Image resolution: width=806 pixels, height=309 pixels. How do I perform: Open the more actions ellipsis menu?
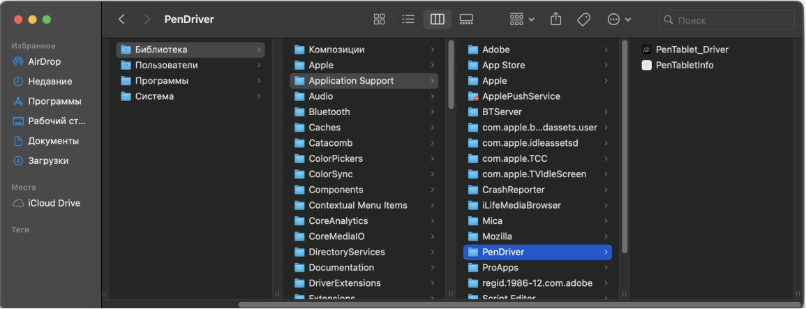tap(618, 20)
